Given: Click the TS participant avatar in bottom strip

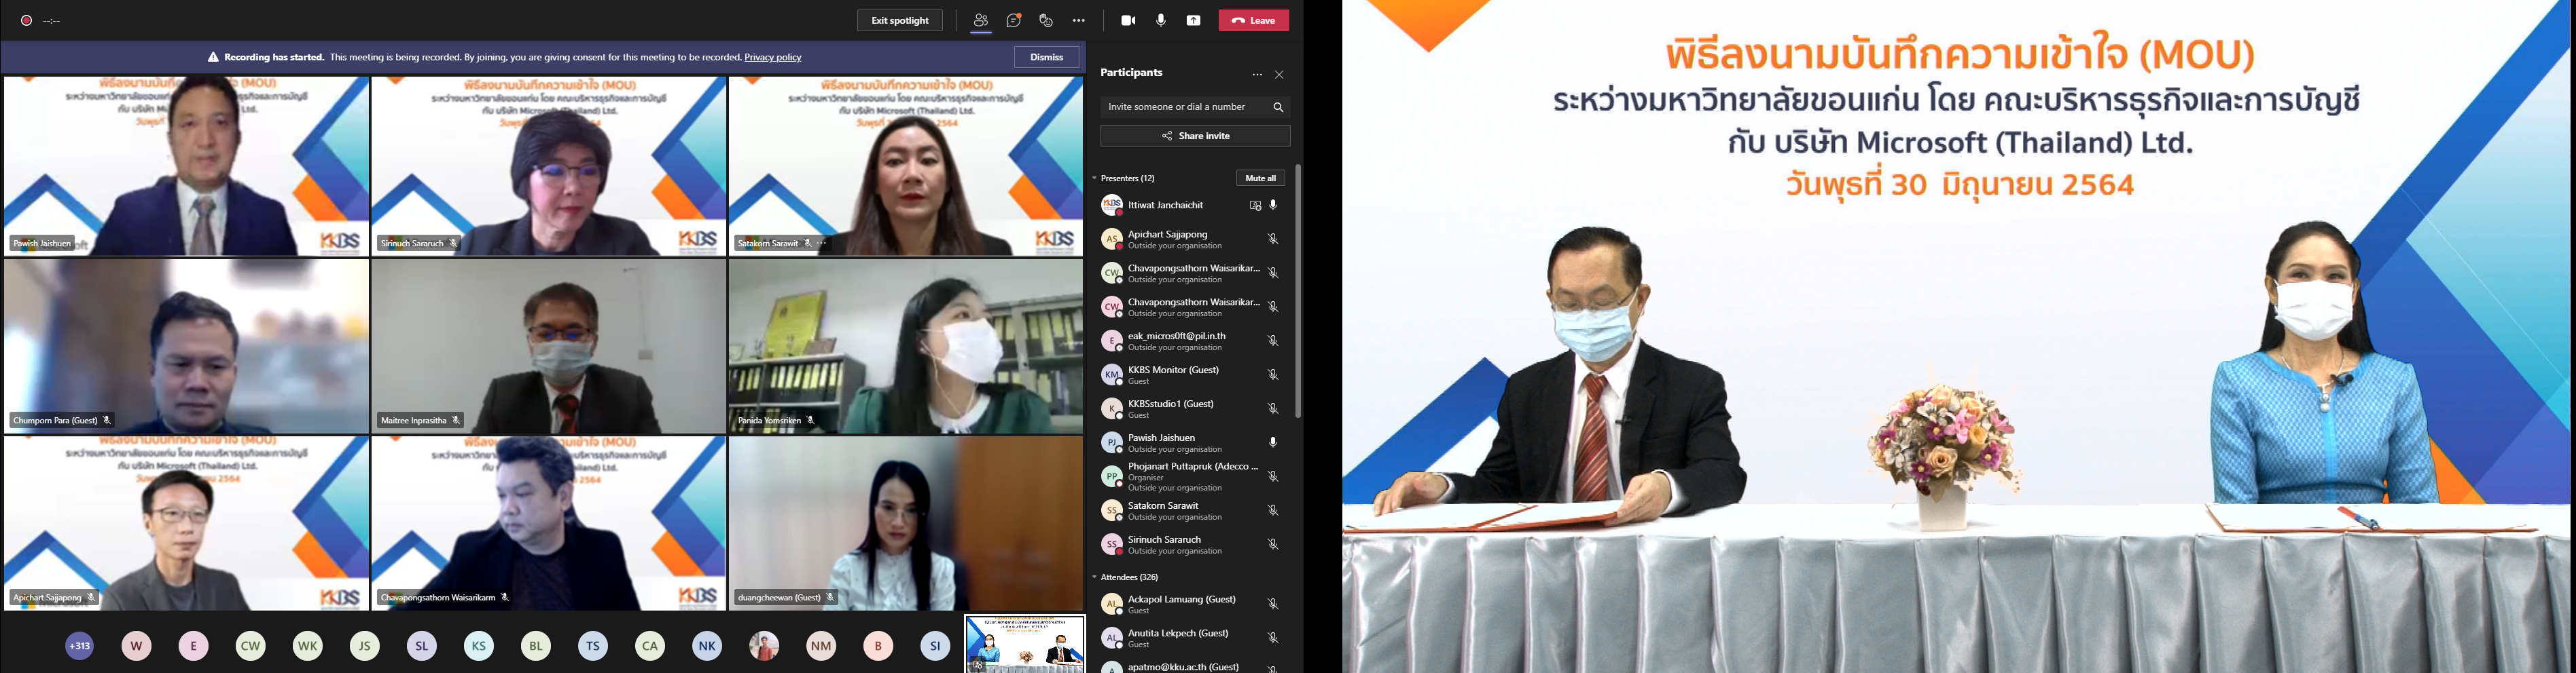Looking at the screenshot, I should point(593,646).
